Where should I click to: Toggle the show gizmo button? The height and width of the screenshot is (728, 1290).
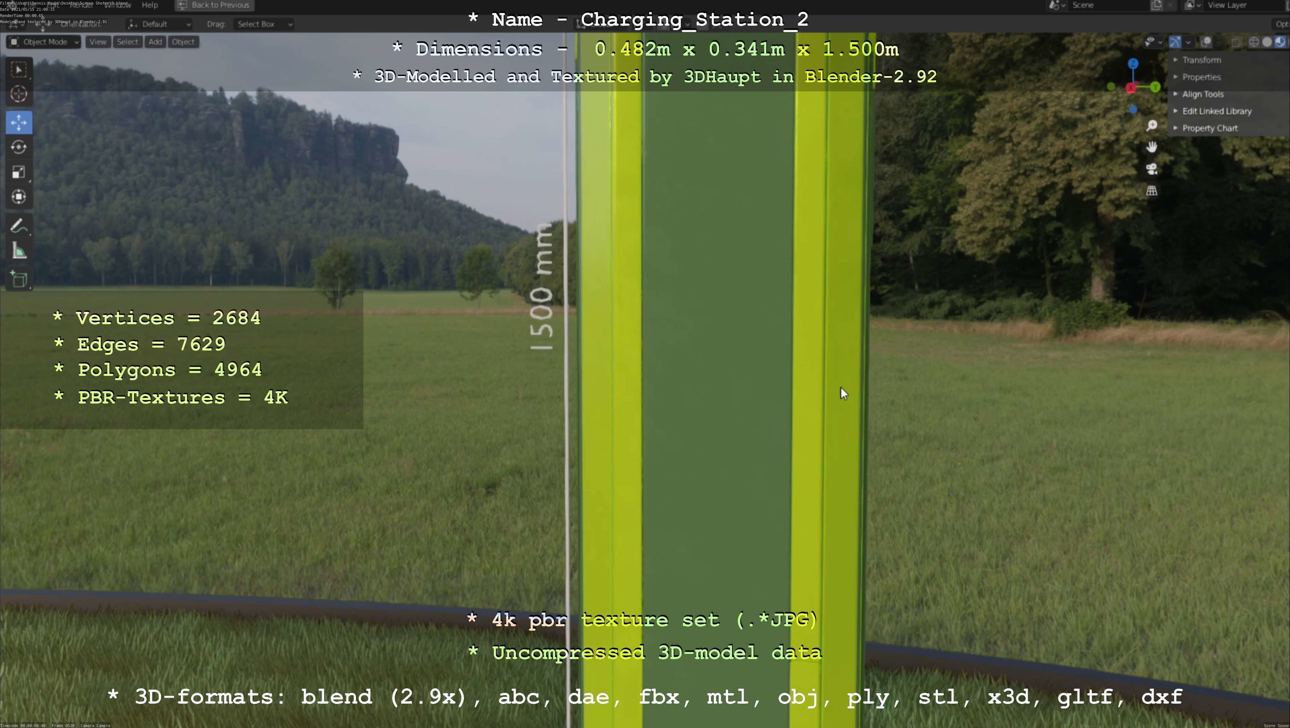pos(1175,42)
